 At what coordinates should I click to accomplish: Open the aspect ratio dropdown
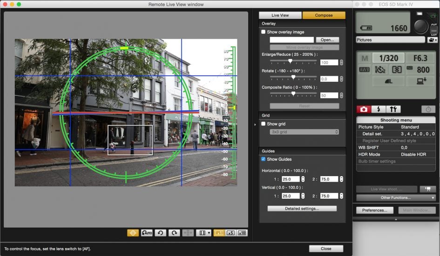click(x=203, y=233)
